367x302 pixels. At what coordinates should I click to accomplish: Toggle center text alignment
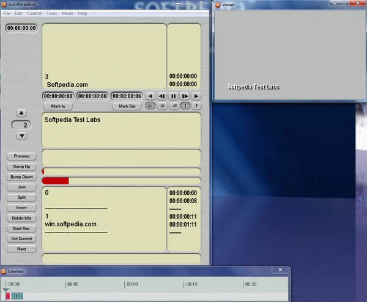tap(162, 106)
